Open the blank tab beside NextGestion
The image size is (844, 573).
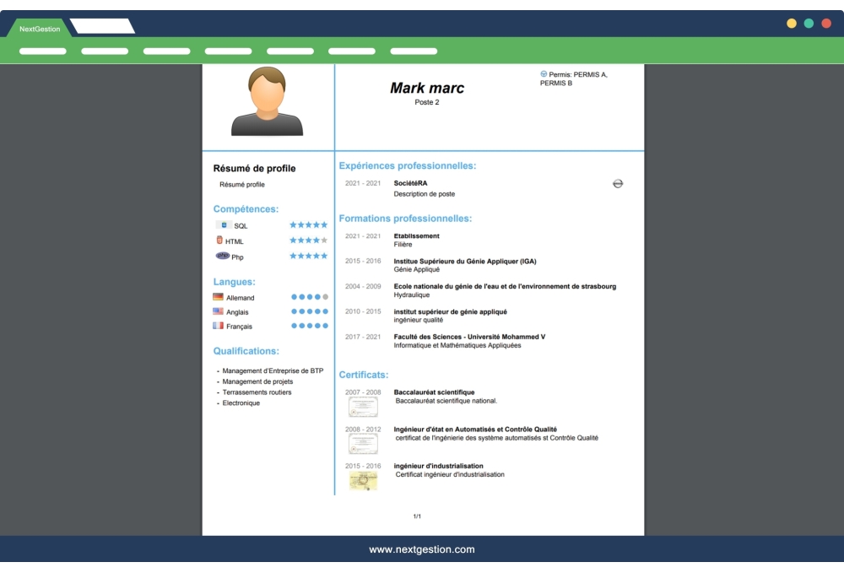tap(101, 25)
